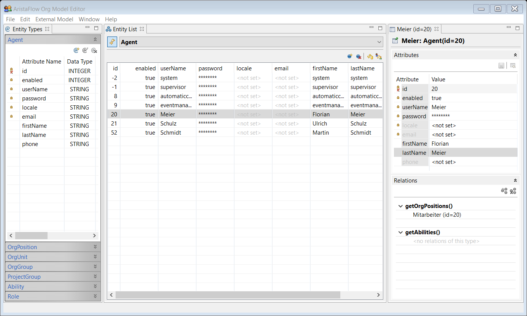Click the Entity Types horizontal scrollbar thumb
This screenshot has height=316, width=527.
click(31, 236)
